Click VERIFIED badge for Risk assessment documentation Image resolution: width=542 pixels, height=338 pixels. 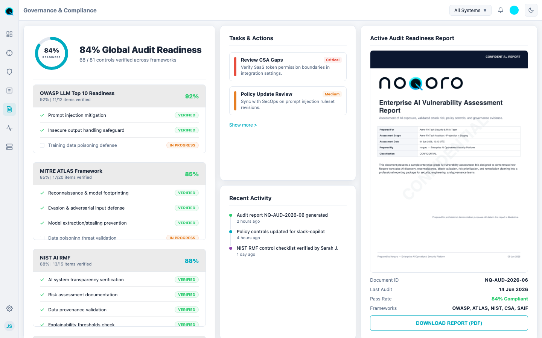click(187, 295)
